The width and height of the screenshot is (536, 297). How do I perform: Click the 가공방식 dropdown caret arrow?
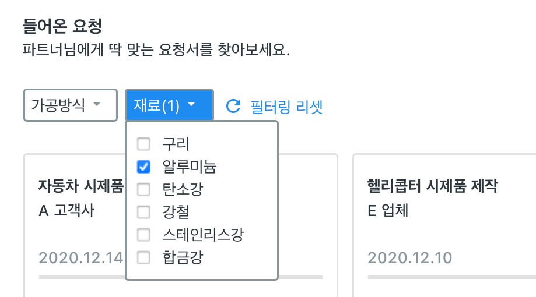[97, 105]
